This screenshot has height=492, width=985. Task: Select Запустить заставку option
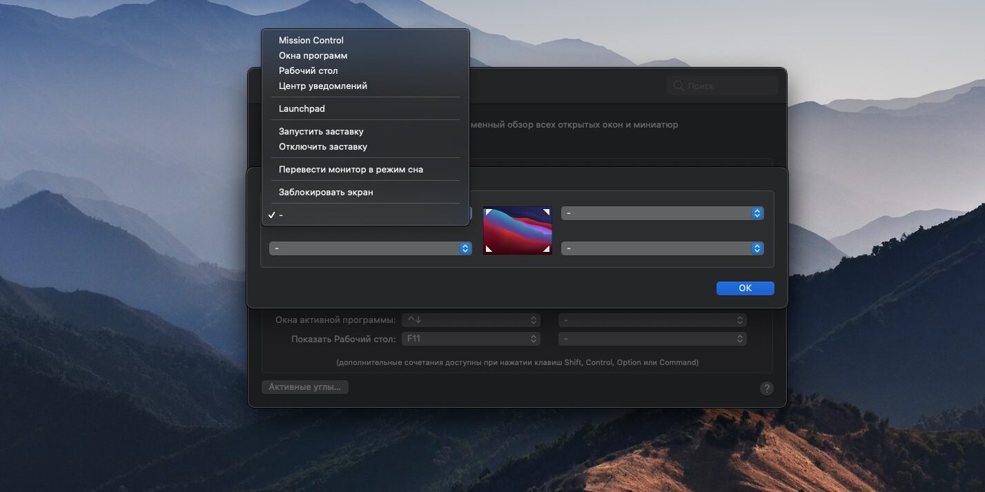tap(321, 131)
